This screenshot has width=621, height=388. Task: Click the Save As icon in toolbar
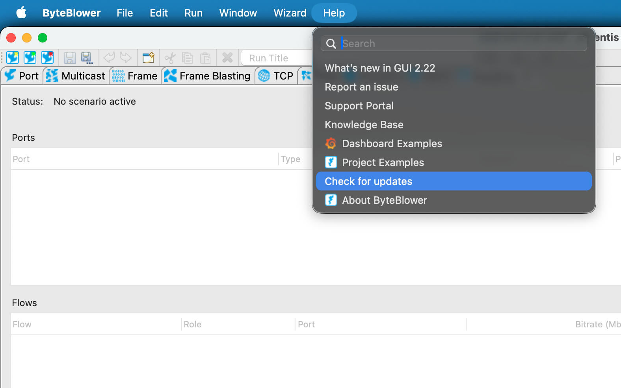click(87, 58)
